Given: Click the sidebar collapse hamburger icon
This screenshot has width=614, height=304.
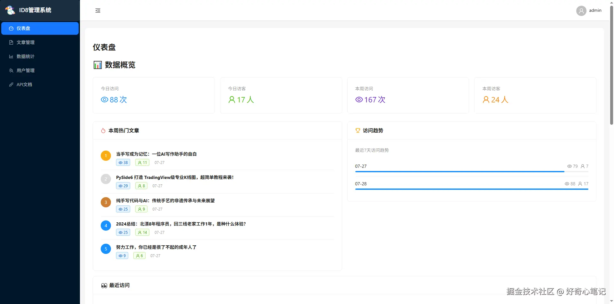Looking at the screenshot, I should (98, 11).
